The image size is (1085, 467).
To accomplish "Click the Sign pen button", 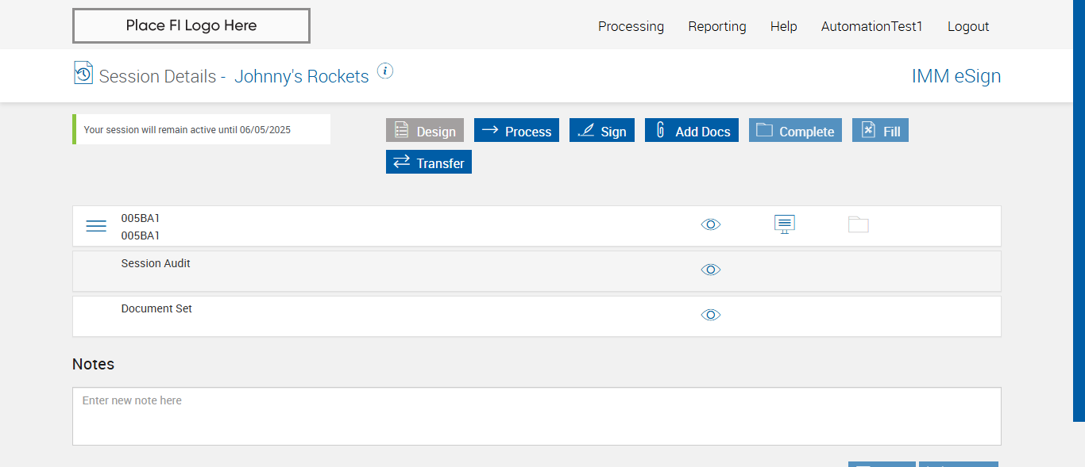I will pos(602,131).
